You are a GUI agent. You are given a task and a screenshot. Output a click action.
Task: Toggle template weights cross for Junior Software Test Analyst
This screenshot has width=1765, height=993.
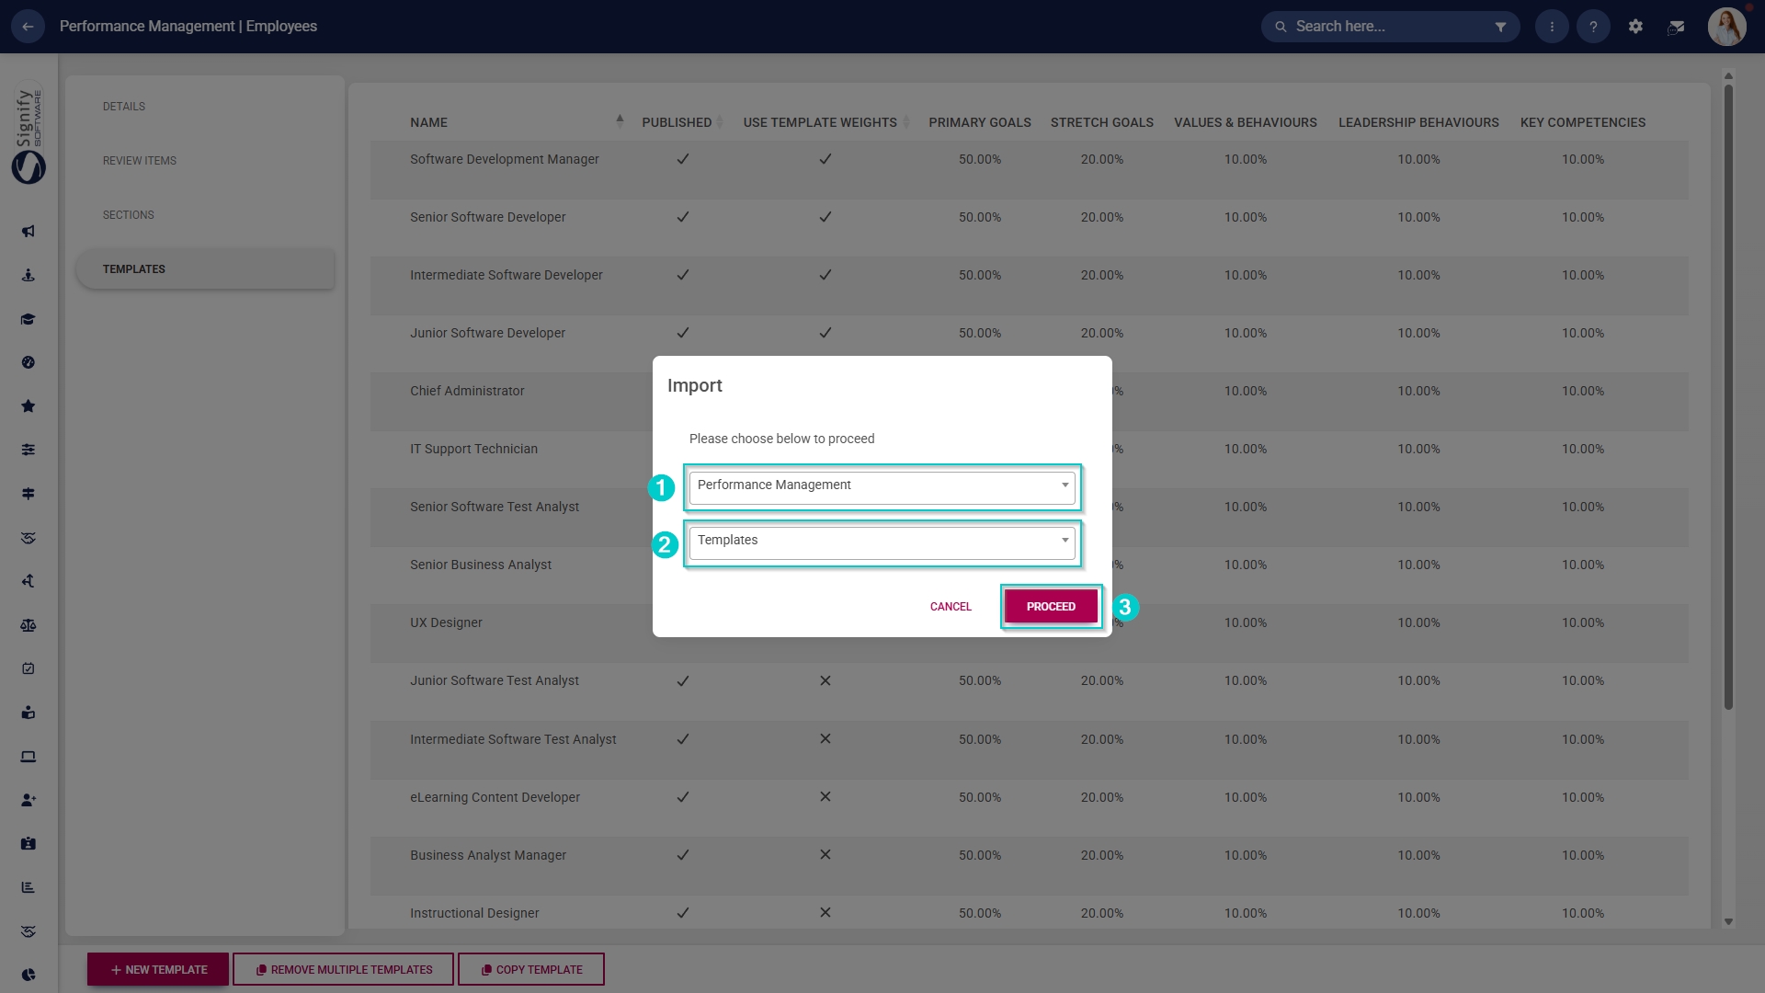point(826,681)
